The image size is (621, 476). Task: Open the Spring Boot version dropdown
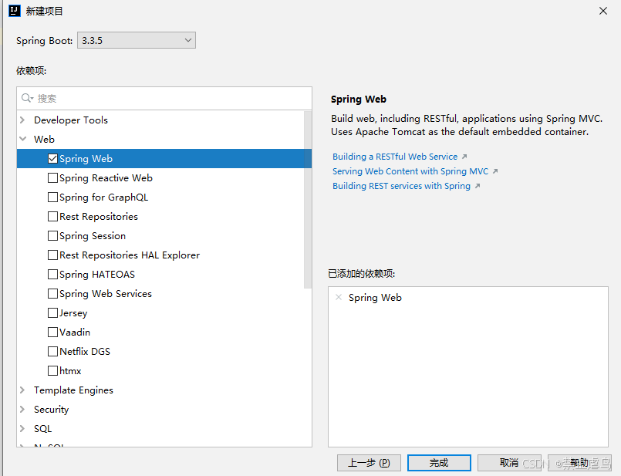coord(137,40)
